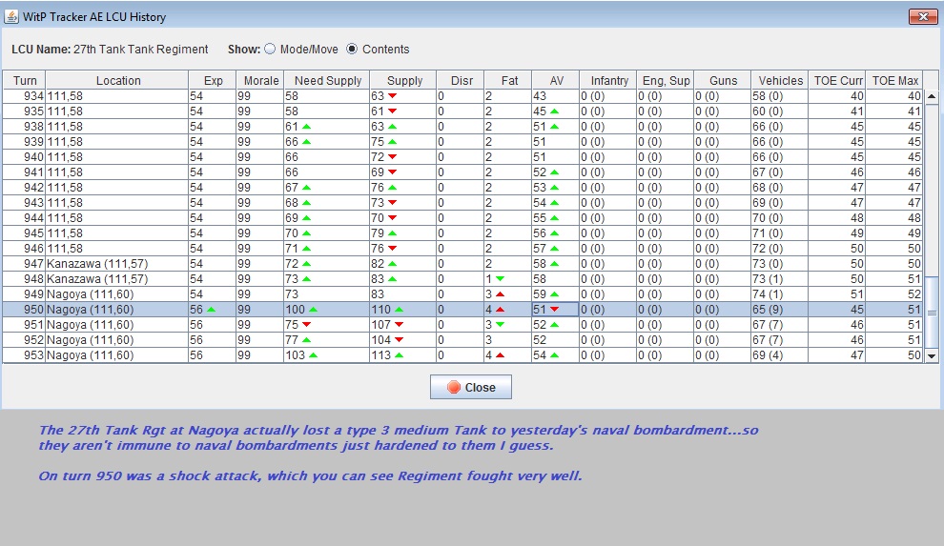Click AV cell 51 on turn 950

click(x=556, y=309)
